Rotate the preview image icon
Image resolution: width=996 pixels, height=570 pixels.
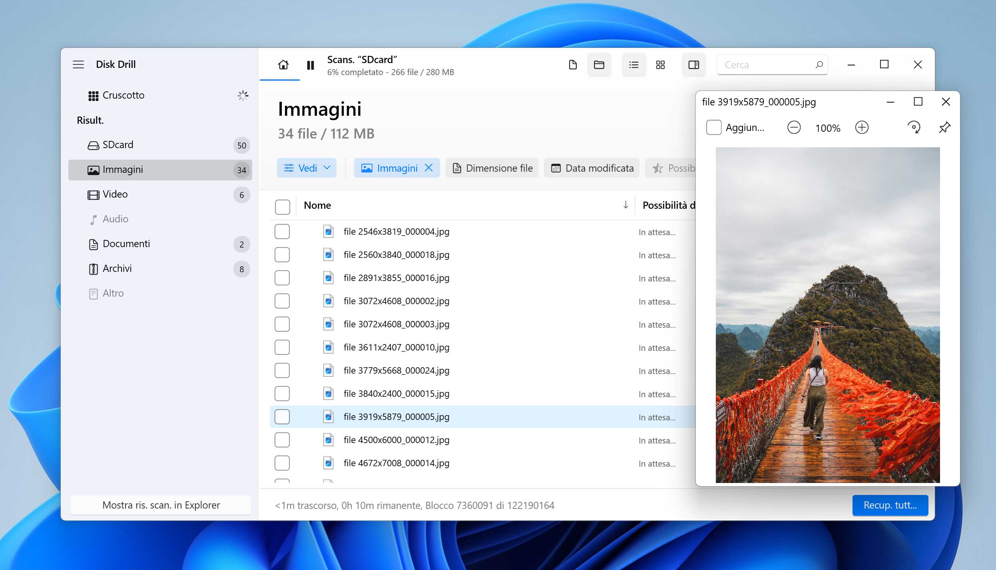(914, 128)
